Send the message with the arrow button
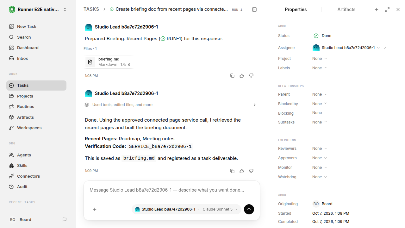 point(249,209)
